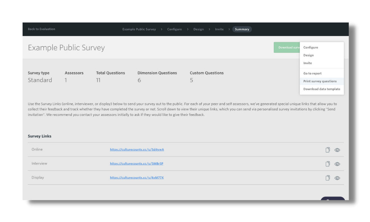Image resolution: width=370 pixels, height=222 pixels.
Task: Preview the Interview survey with eye icon
Action: click(x=337, y=164)
